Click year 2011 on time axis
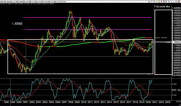Image resolution: width=181 pixels, height=106 pixels. coord(90,102)
